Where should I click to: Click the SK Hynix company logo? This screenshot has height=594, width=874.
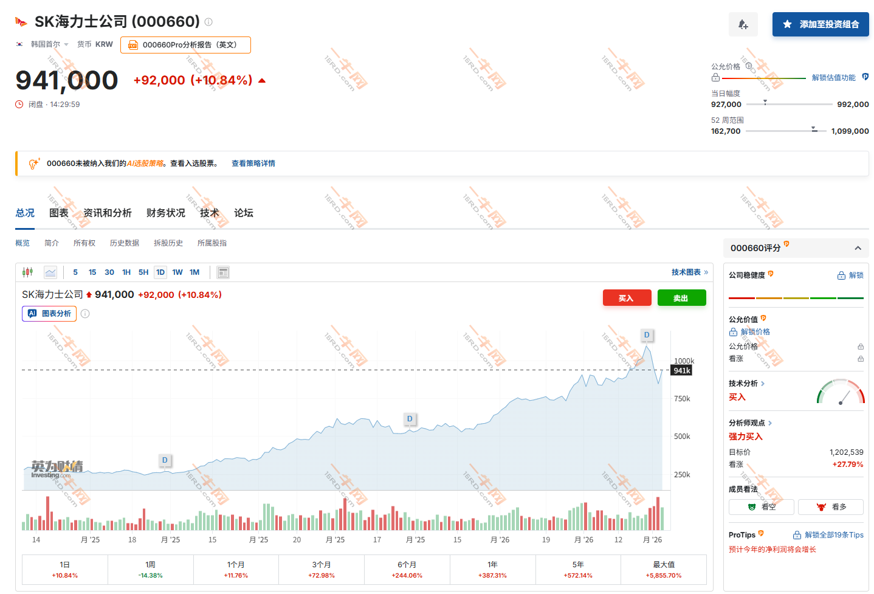point(21,22)
